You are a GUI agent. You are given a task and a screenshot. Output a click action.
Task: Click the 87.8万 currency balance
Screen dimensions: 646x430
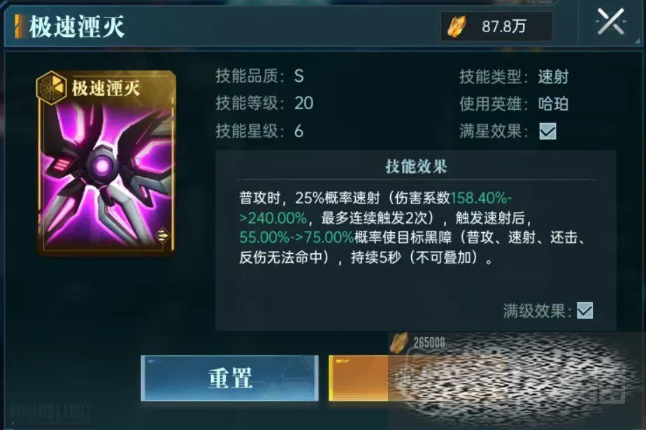click(x=504, y=27)
